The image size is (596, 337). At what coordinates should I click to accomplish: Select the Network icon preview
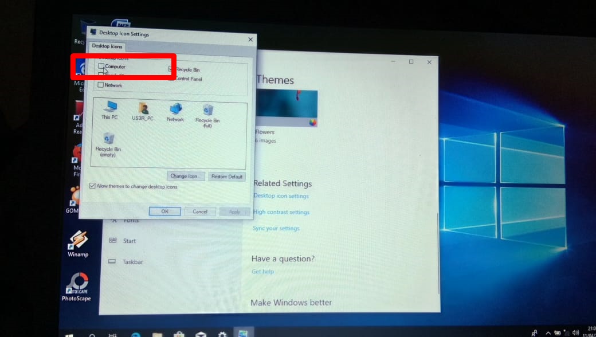click(175, 109)
